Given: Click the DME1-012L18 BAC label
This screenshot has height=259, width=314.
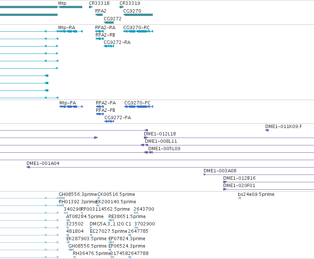Looking at the screenshot, I should click(x=160, y=134).
